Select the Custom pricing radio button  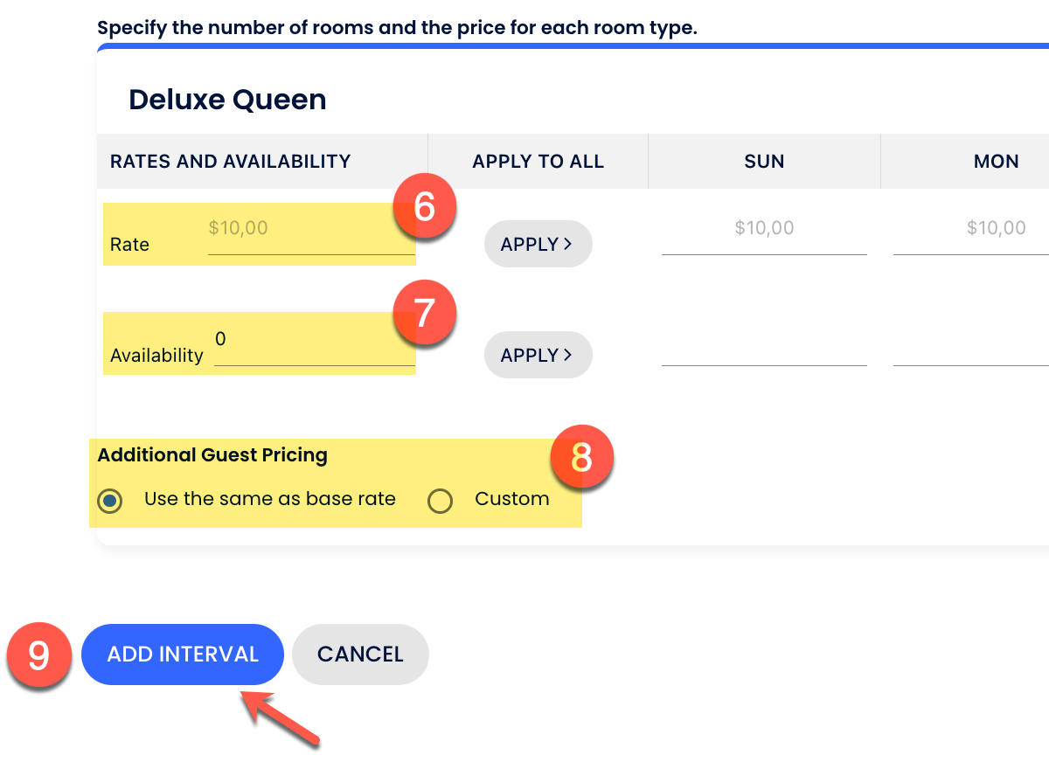tap(440, 501)
